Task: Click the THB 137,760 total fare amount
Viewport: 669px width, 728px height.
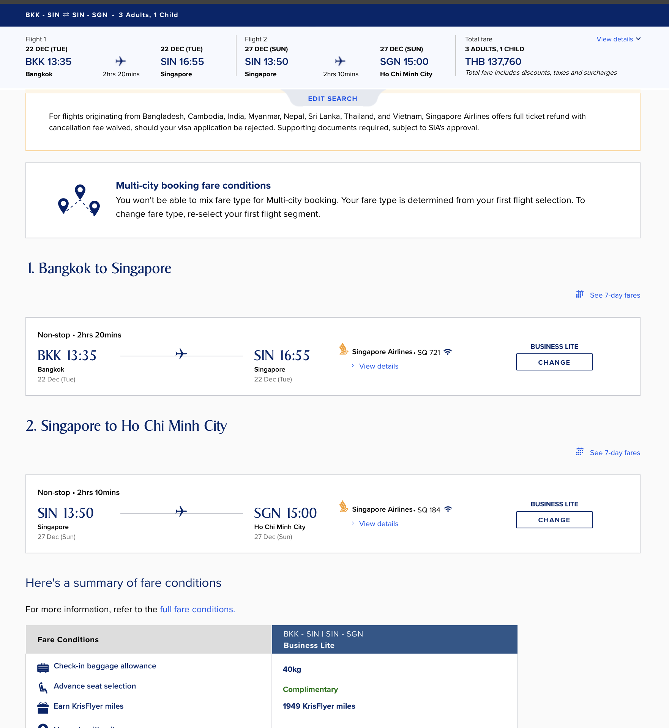Action: click(493, 61)
